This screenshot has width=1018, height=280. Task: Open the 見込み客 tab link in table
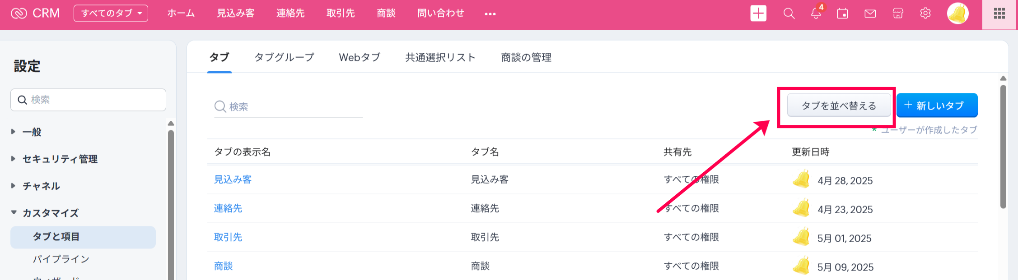point(233,179)
